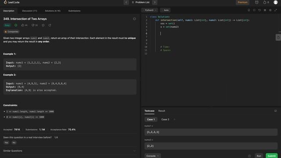
Task: Open the Solutions (4.1K) tab
Action: click(53, 11)
